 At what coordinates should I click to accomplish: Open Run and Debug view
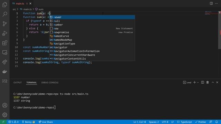point(4,33)
